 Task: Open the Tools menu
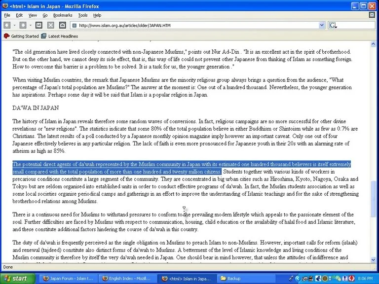pos(83,15)
